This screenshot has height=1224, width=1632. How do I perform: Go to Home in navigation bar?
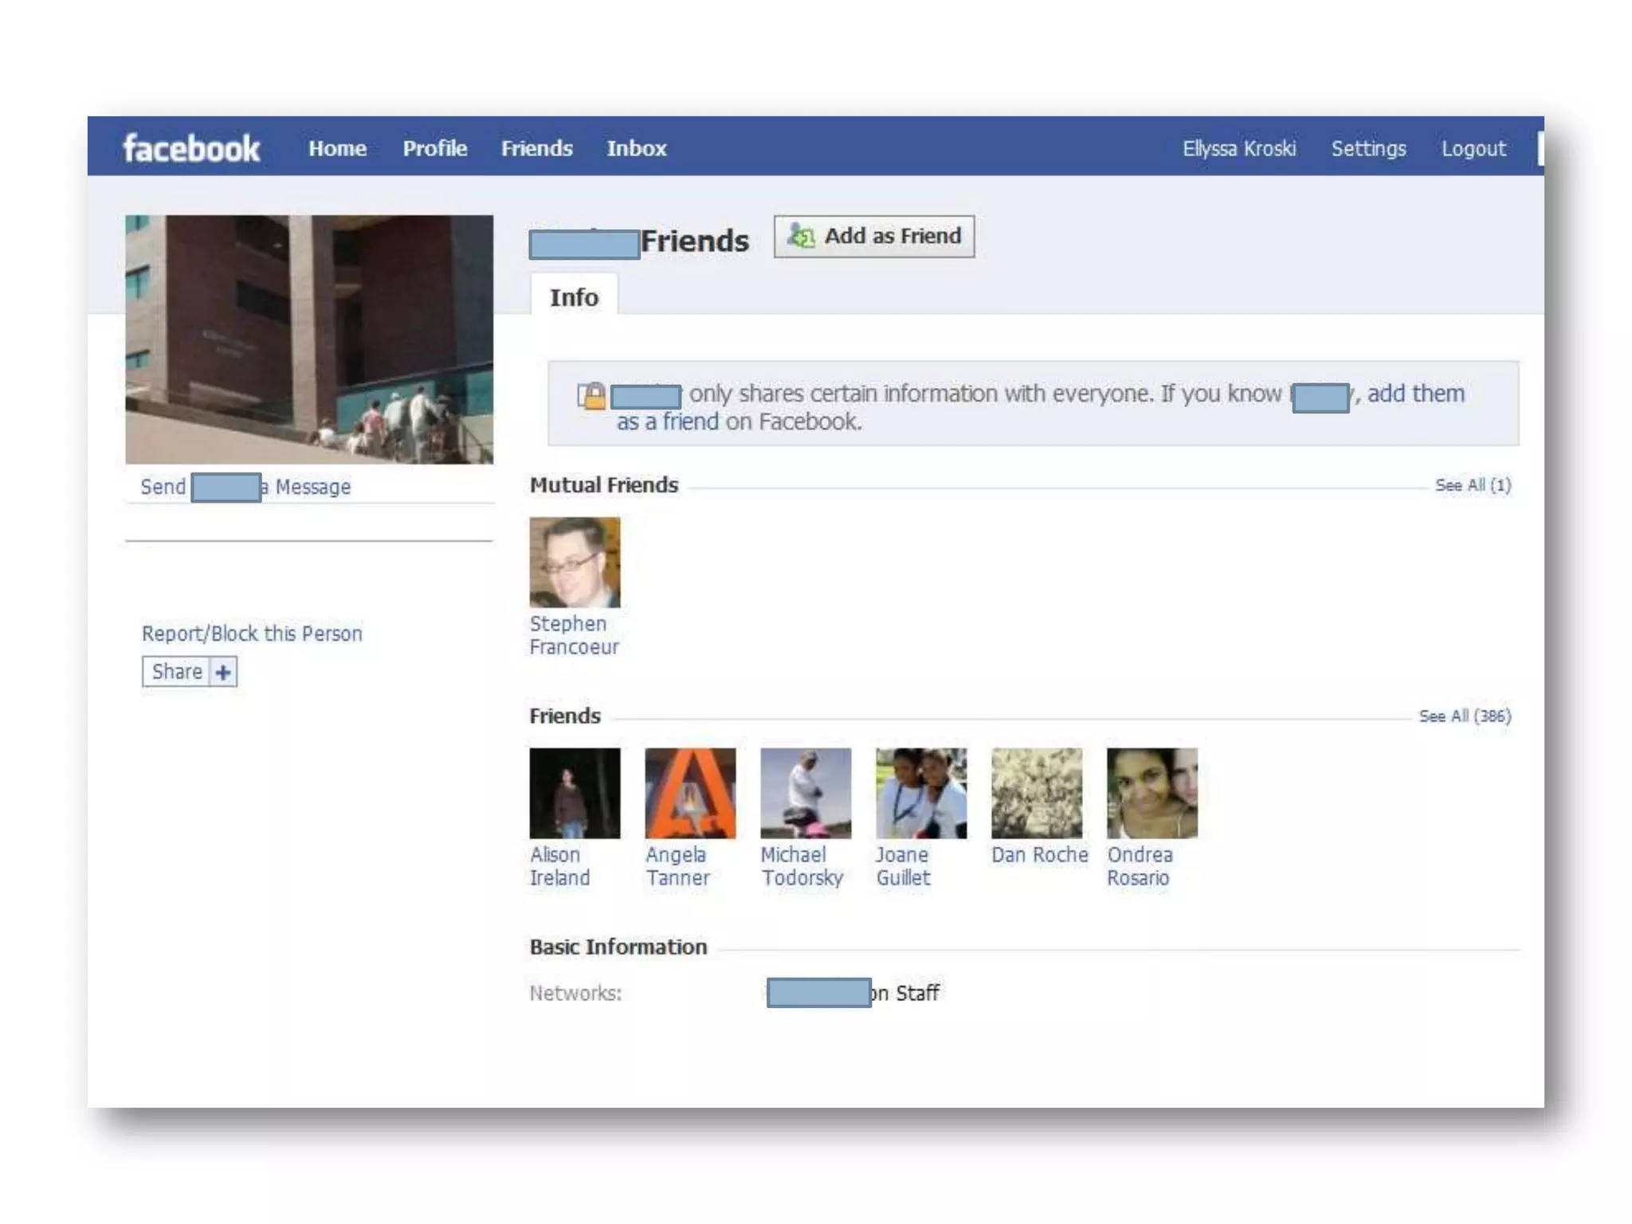point(338,148)
